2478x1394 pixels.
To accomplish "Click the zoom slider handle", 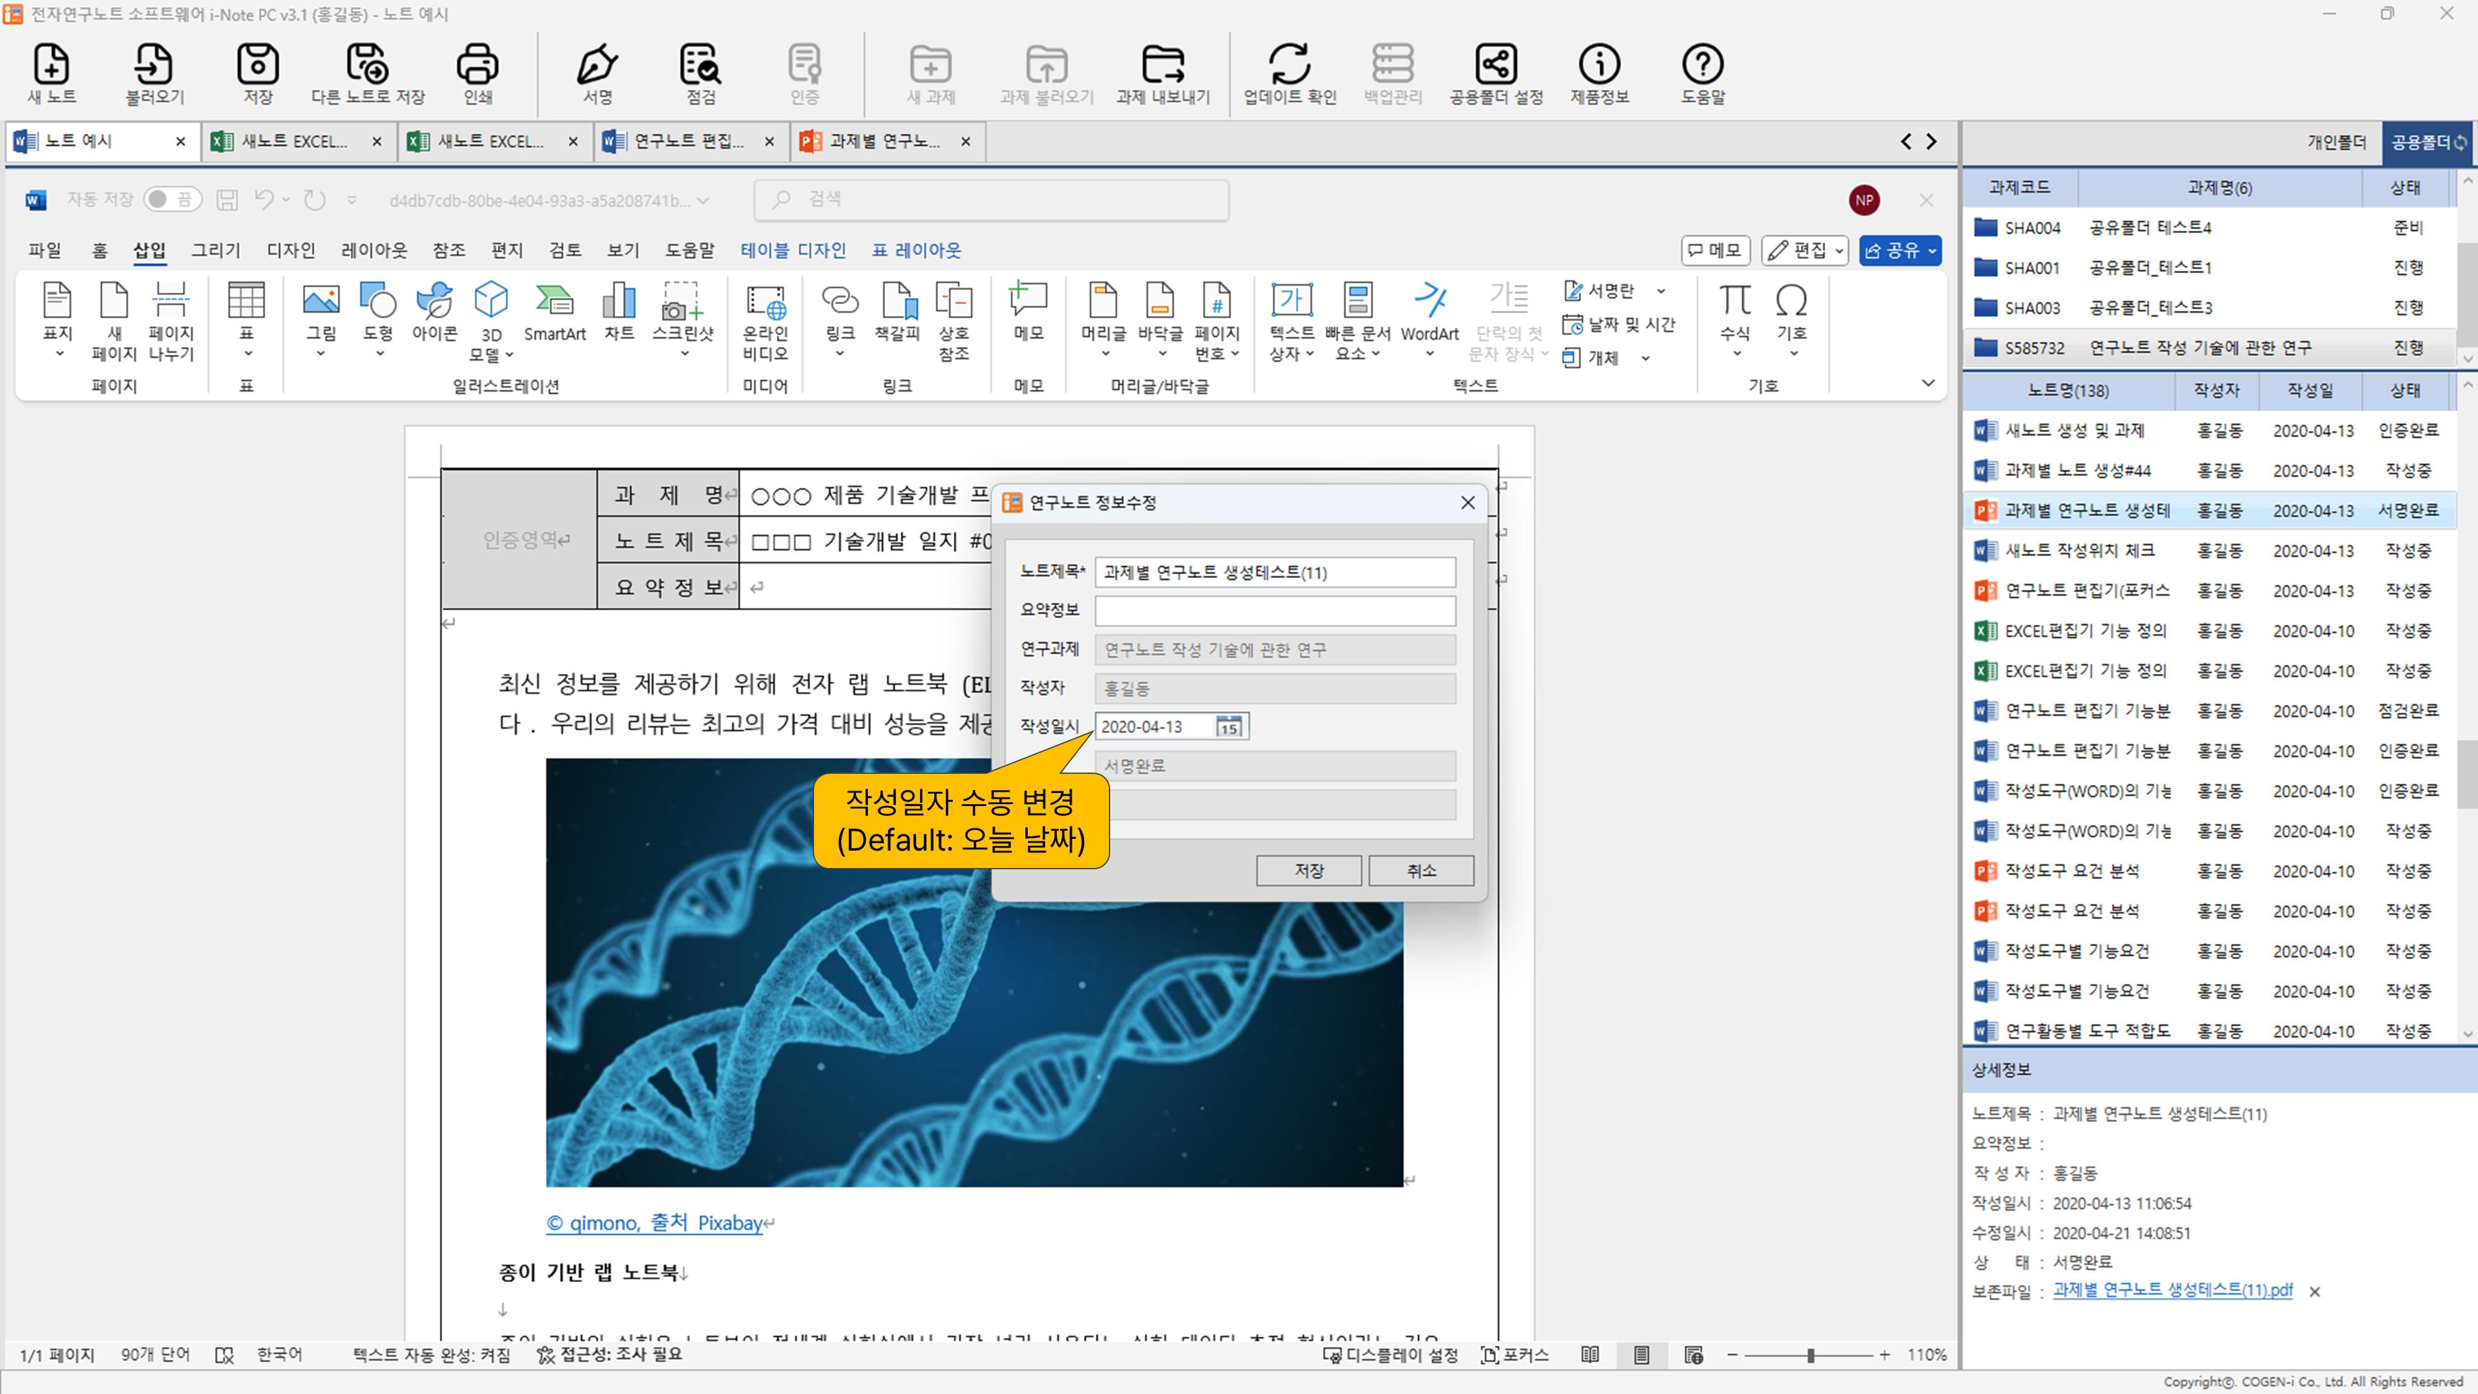I will (1810, 1356).
